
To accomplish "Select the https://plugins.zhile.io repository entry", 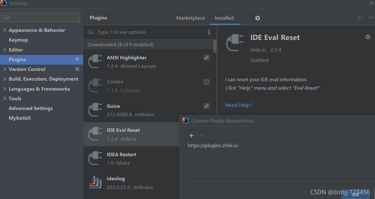I will [213, 146].
